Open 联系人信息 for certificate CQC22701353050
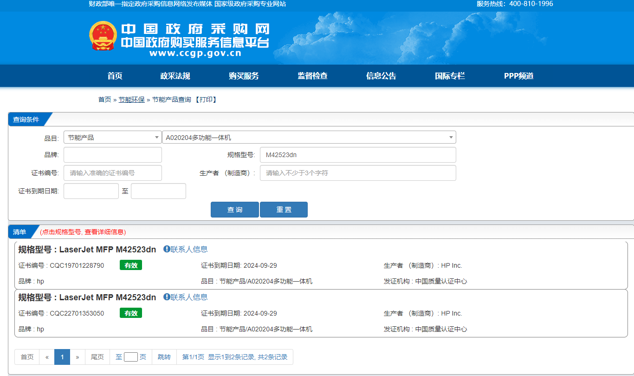634x376 pixels. tap(189, 297)
